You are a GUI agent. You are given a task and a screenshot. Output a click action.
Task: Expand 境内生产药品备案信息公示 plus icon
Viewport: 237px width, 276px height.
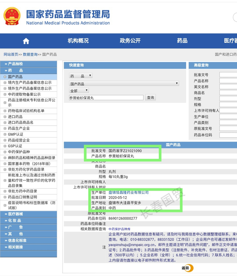[x=5, y=83]
